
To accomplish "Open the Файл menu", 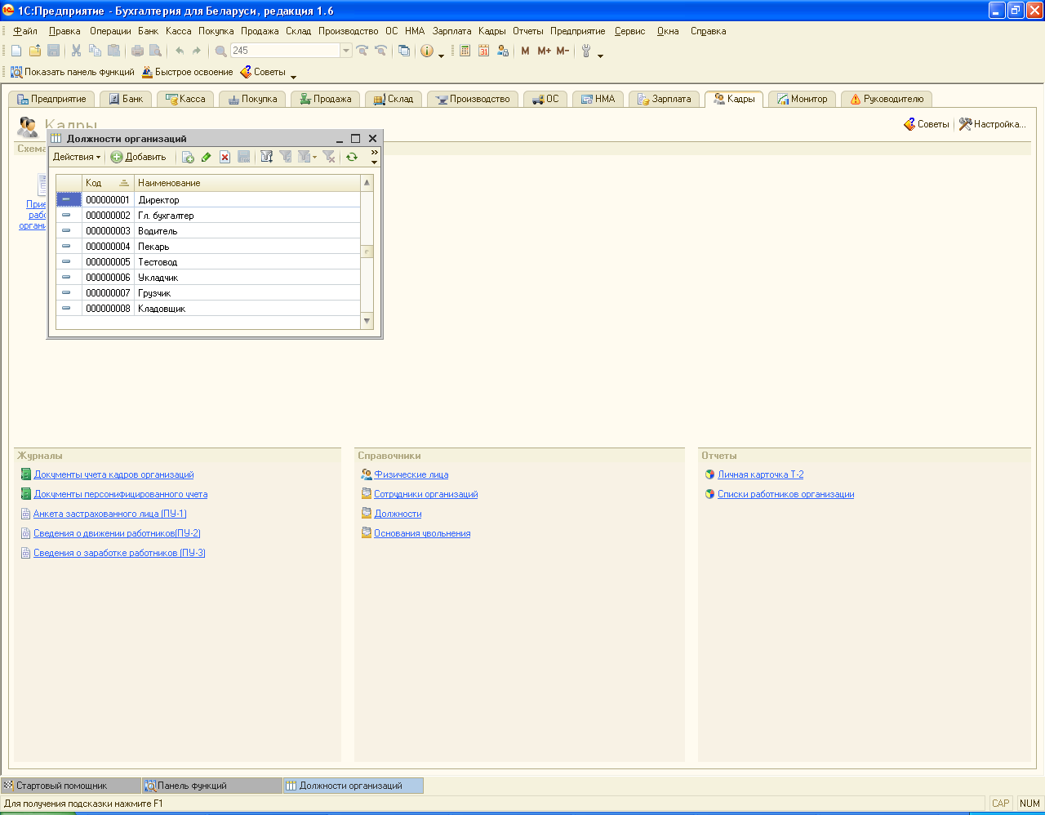I will coord(25,31).
